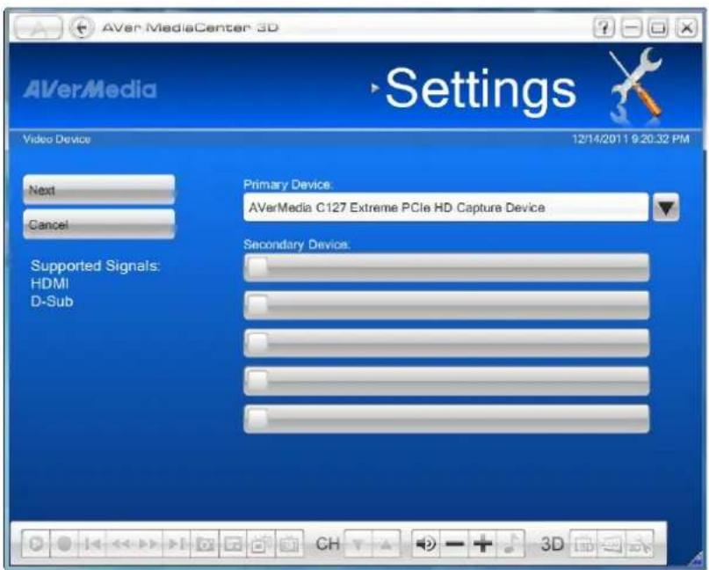Click the rewind control
The height and width of the screenshot is (570, 709).
pos(120,544)
